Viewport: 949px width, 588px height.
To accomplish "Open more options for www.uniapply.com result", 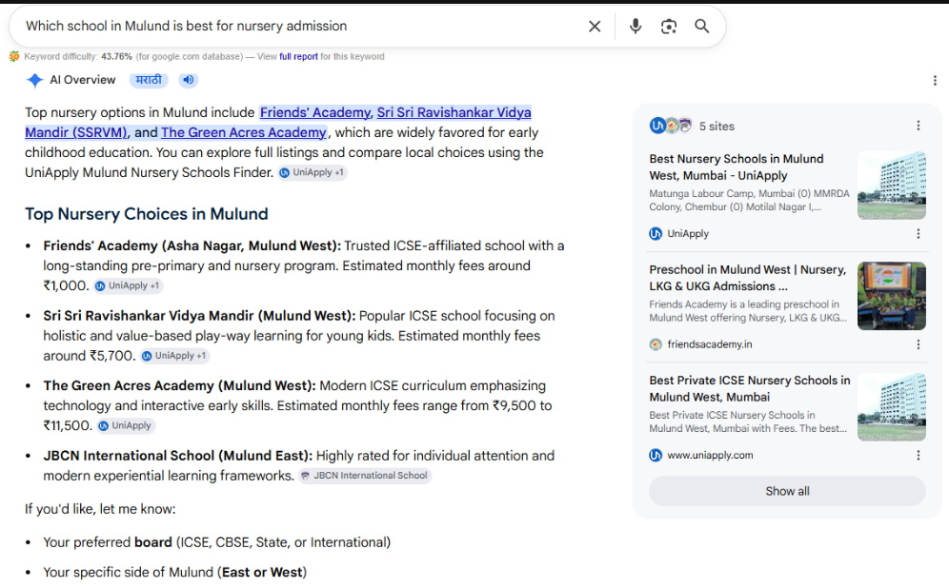I will [919, 455].
